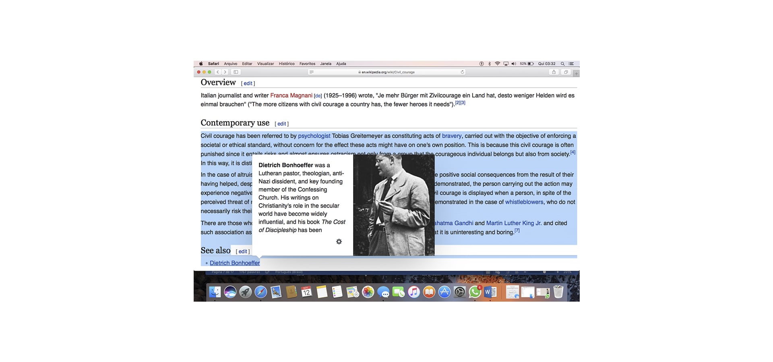773x362 pixels.
Task: Open Contacts book icon in Dock
Action: 291,292
